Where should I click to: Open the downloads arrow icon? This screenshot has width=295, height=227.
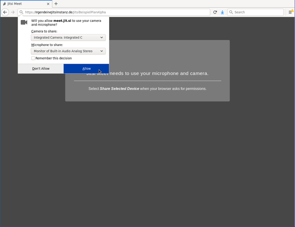tap(222, 12)
